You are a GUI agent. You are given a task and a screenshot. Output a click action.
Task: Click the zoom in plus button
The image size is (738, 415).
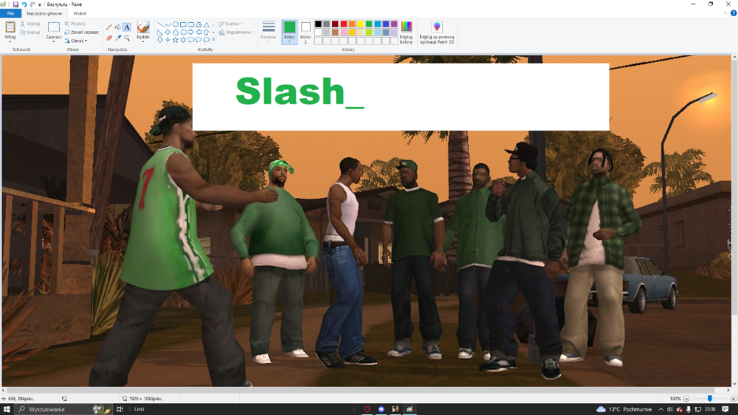coord(734,399)
